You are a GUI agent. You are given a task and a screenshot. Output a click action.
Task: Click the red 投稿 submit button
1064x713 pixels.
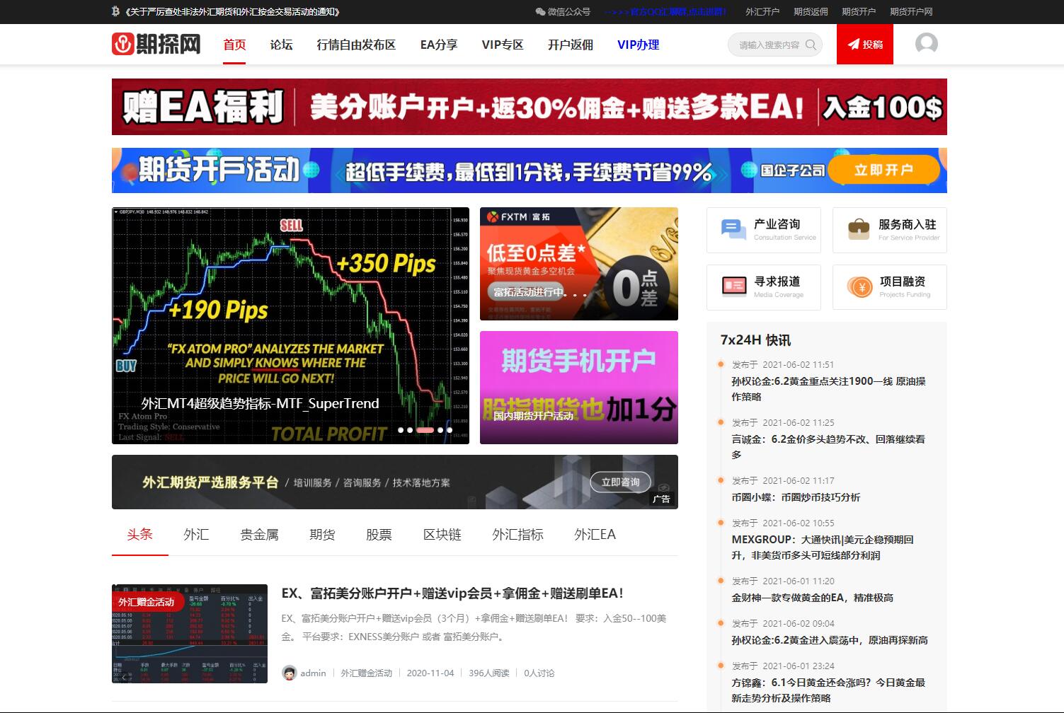click(865, 44)
